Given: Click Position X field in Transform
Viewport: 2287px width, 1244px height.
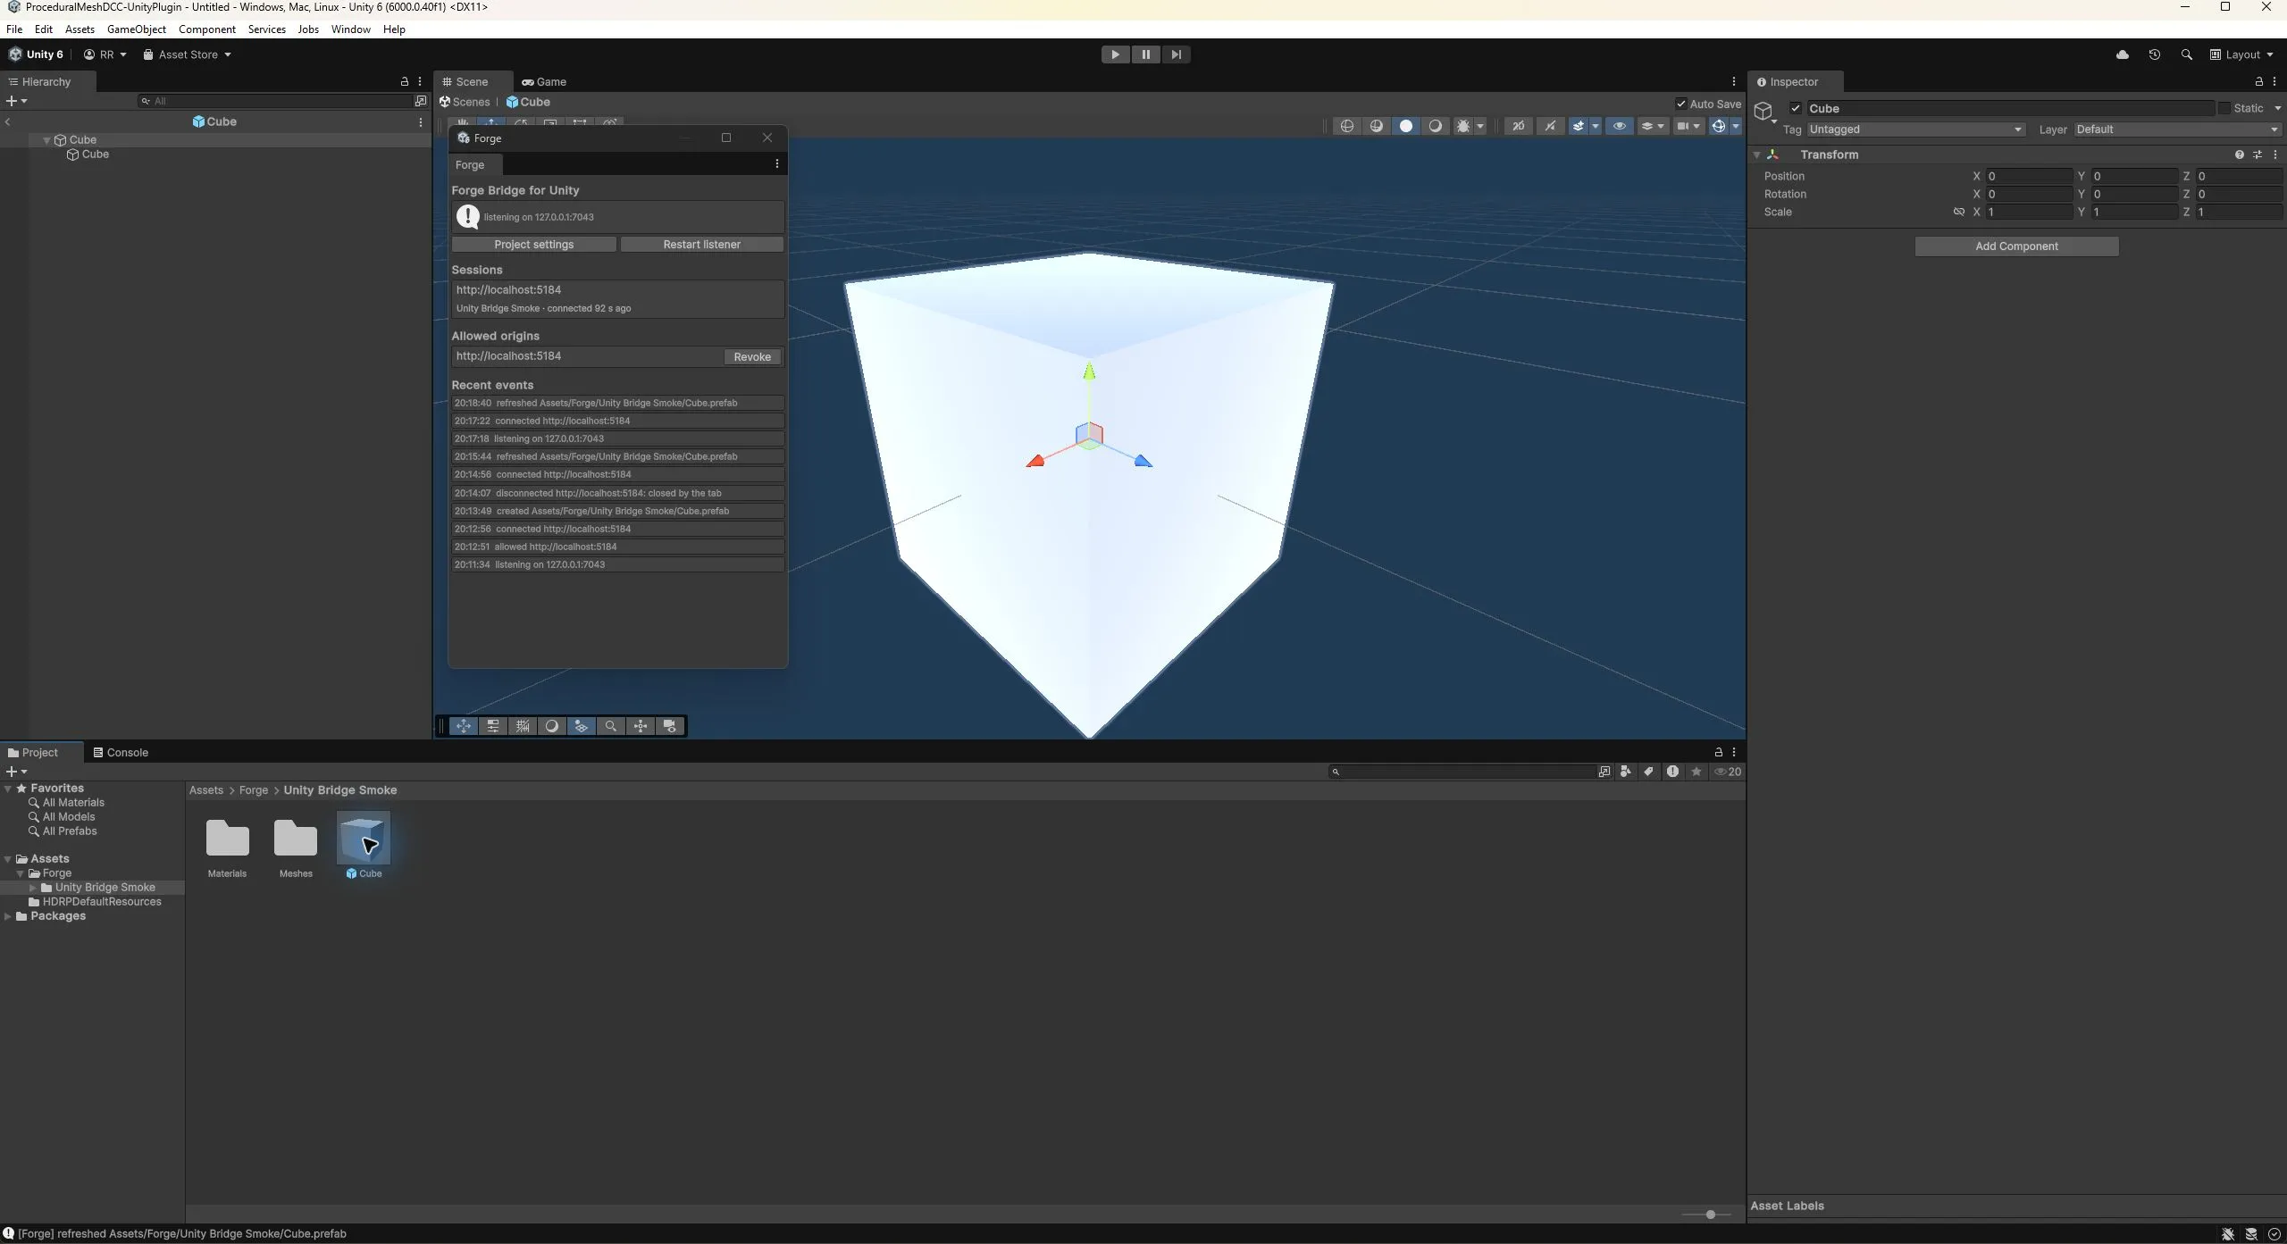Looking at the screenshot, I should [2029, 177].
